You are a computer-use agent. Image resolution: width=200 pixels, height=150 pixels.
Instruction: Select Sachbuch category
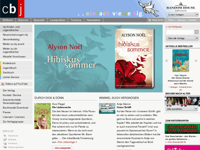pos(16,72)
